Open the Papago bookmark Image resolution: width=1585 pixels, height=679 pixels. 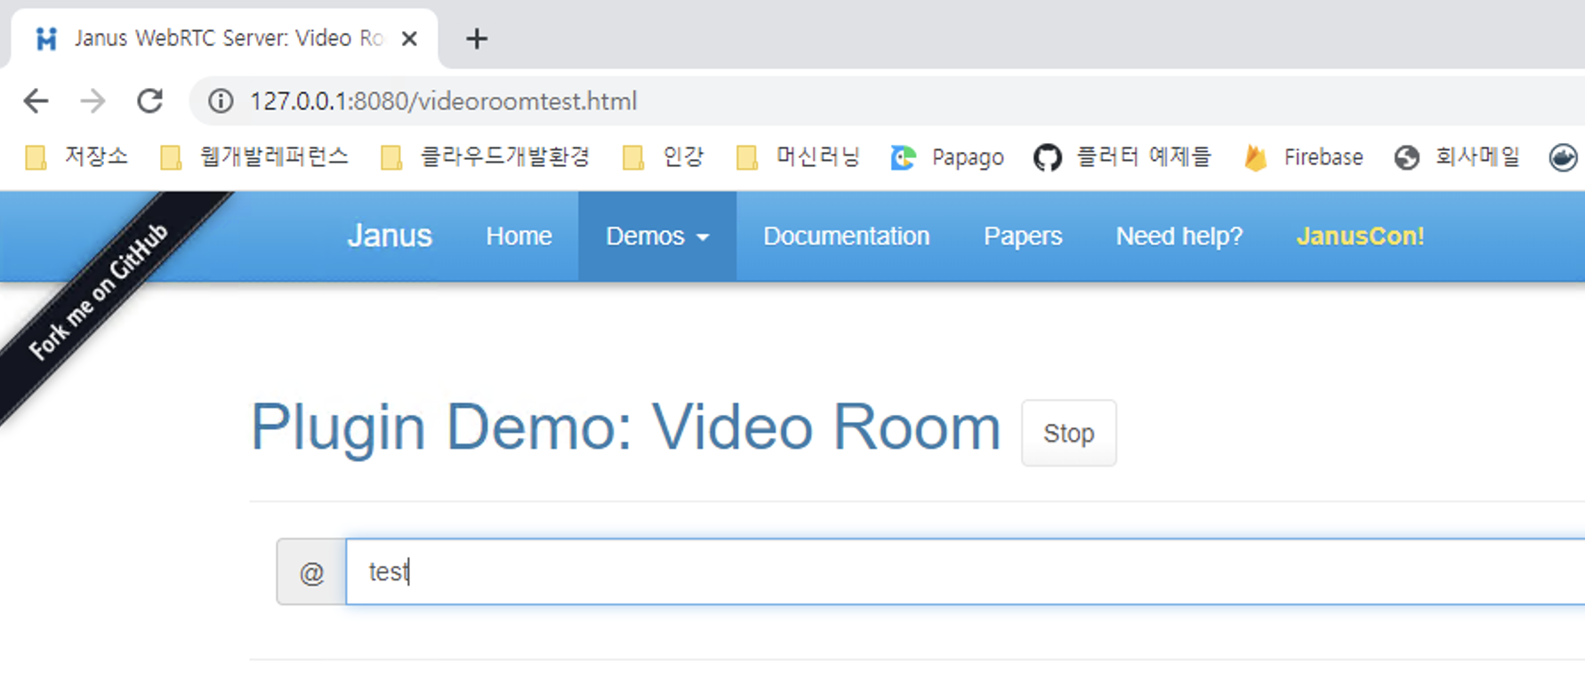(x=948, y=157)
